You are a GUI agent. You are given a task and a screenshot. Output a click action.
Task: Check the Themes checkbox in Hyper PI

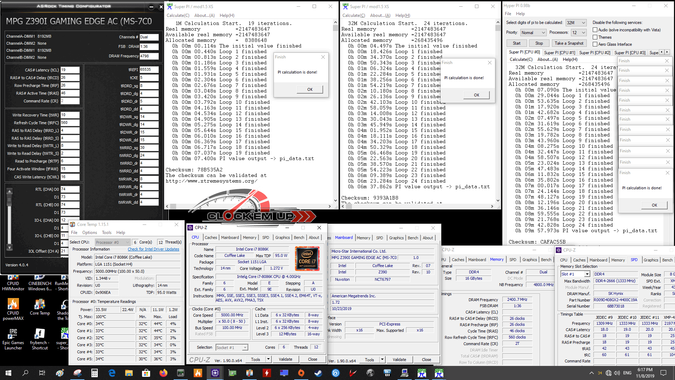pos(595,37)
